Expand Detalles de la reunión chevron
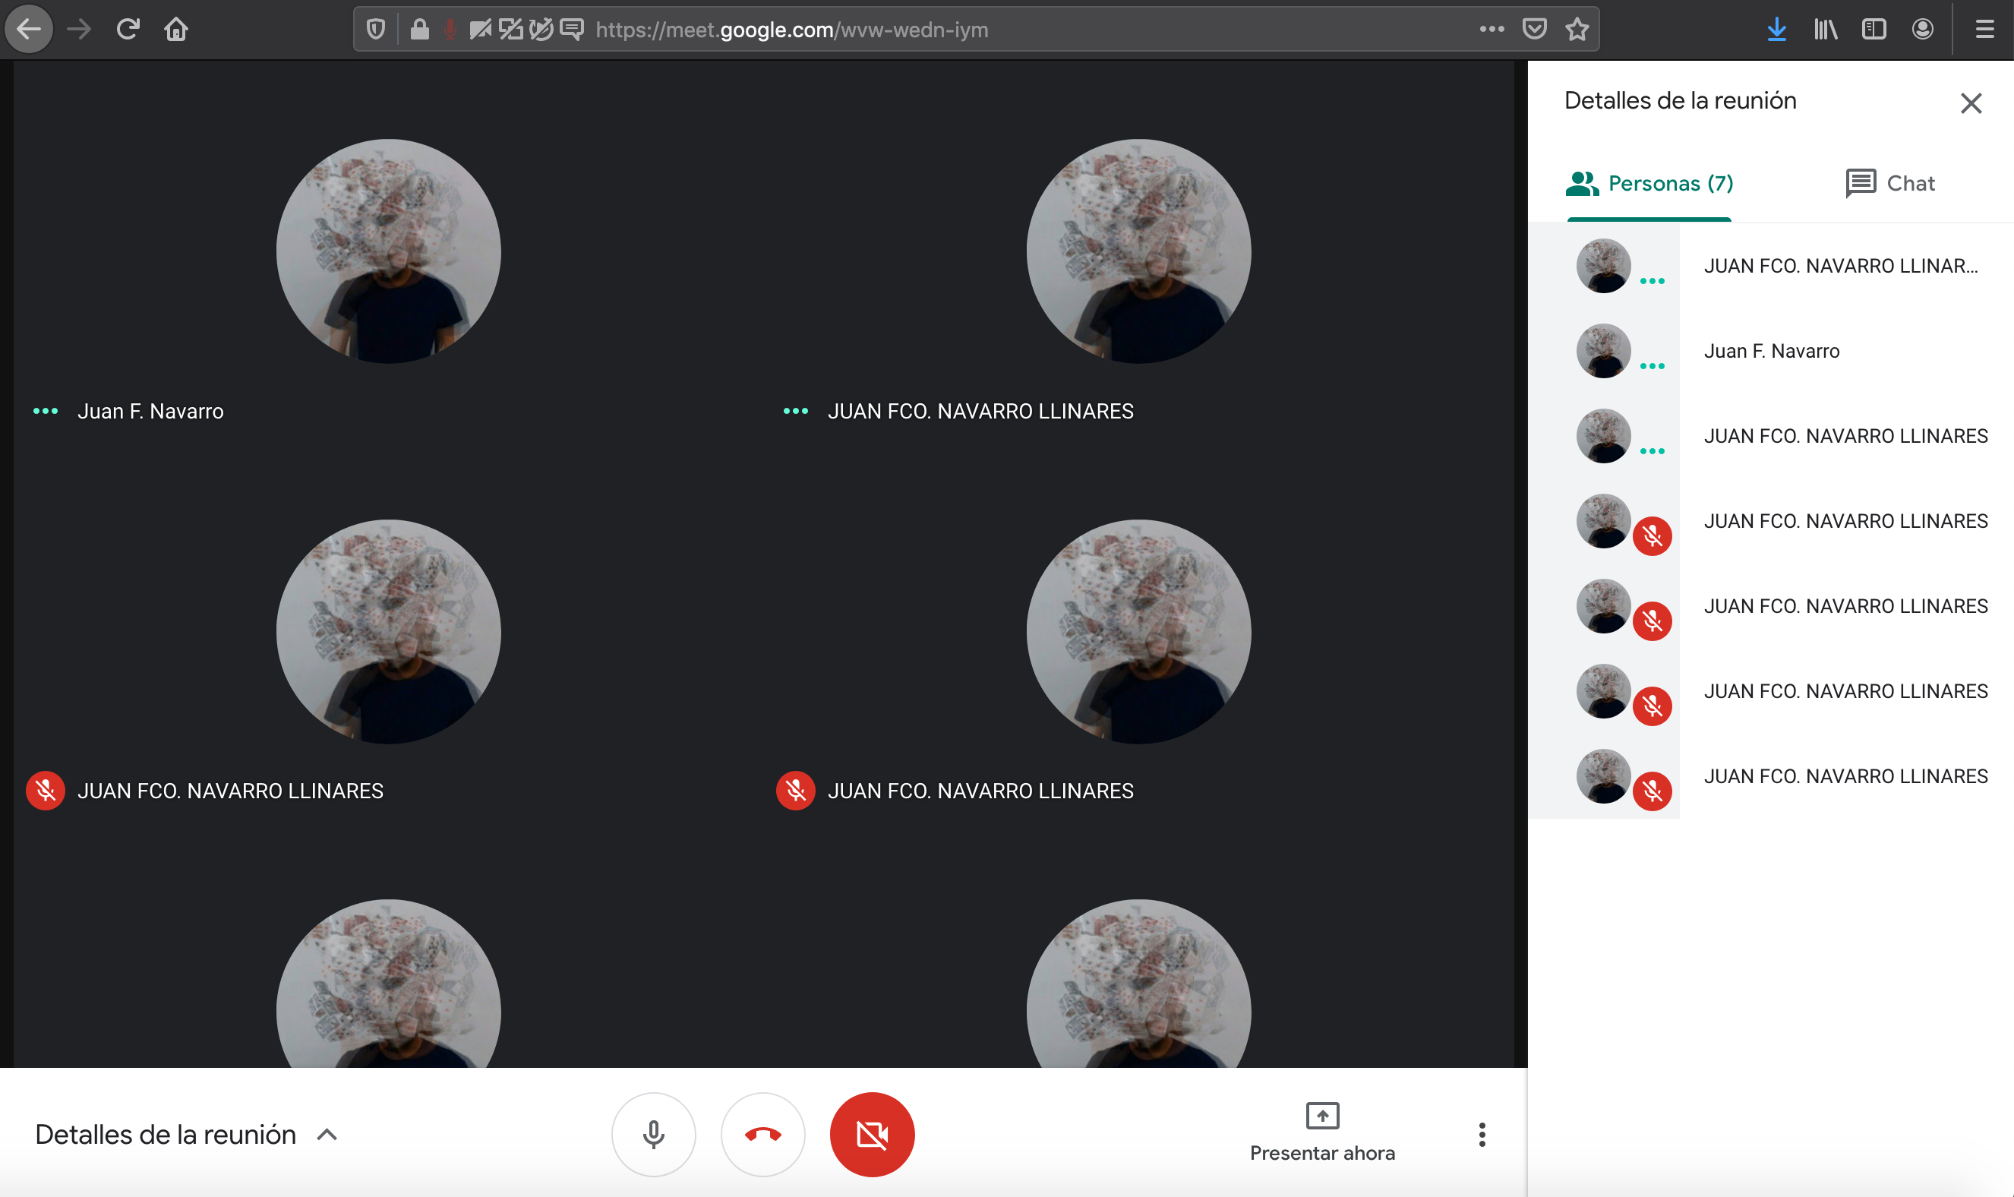 pos(327,1134)
